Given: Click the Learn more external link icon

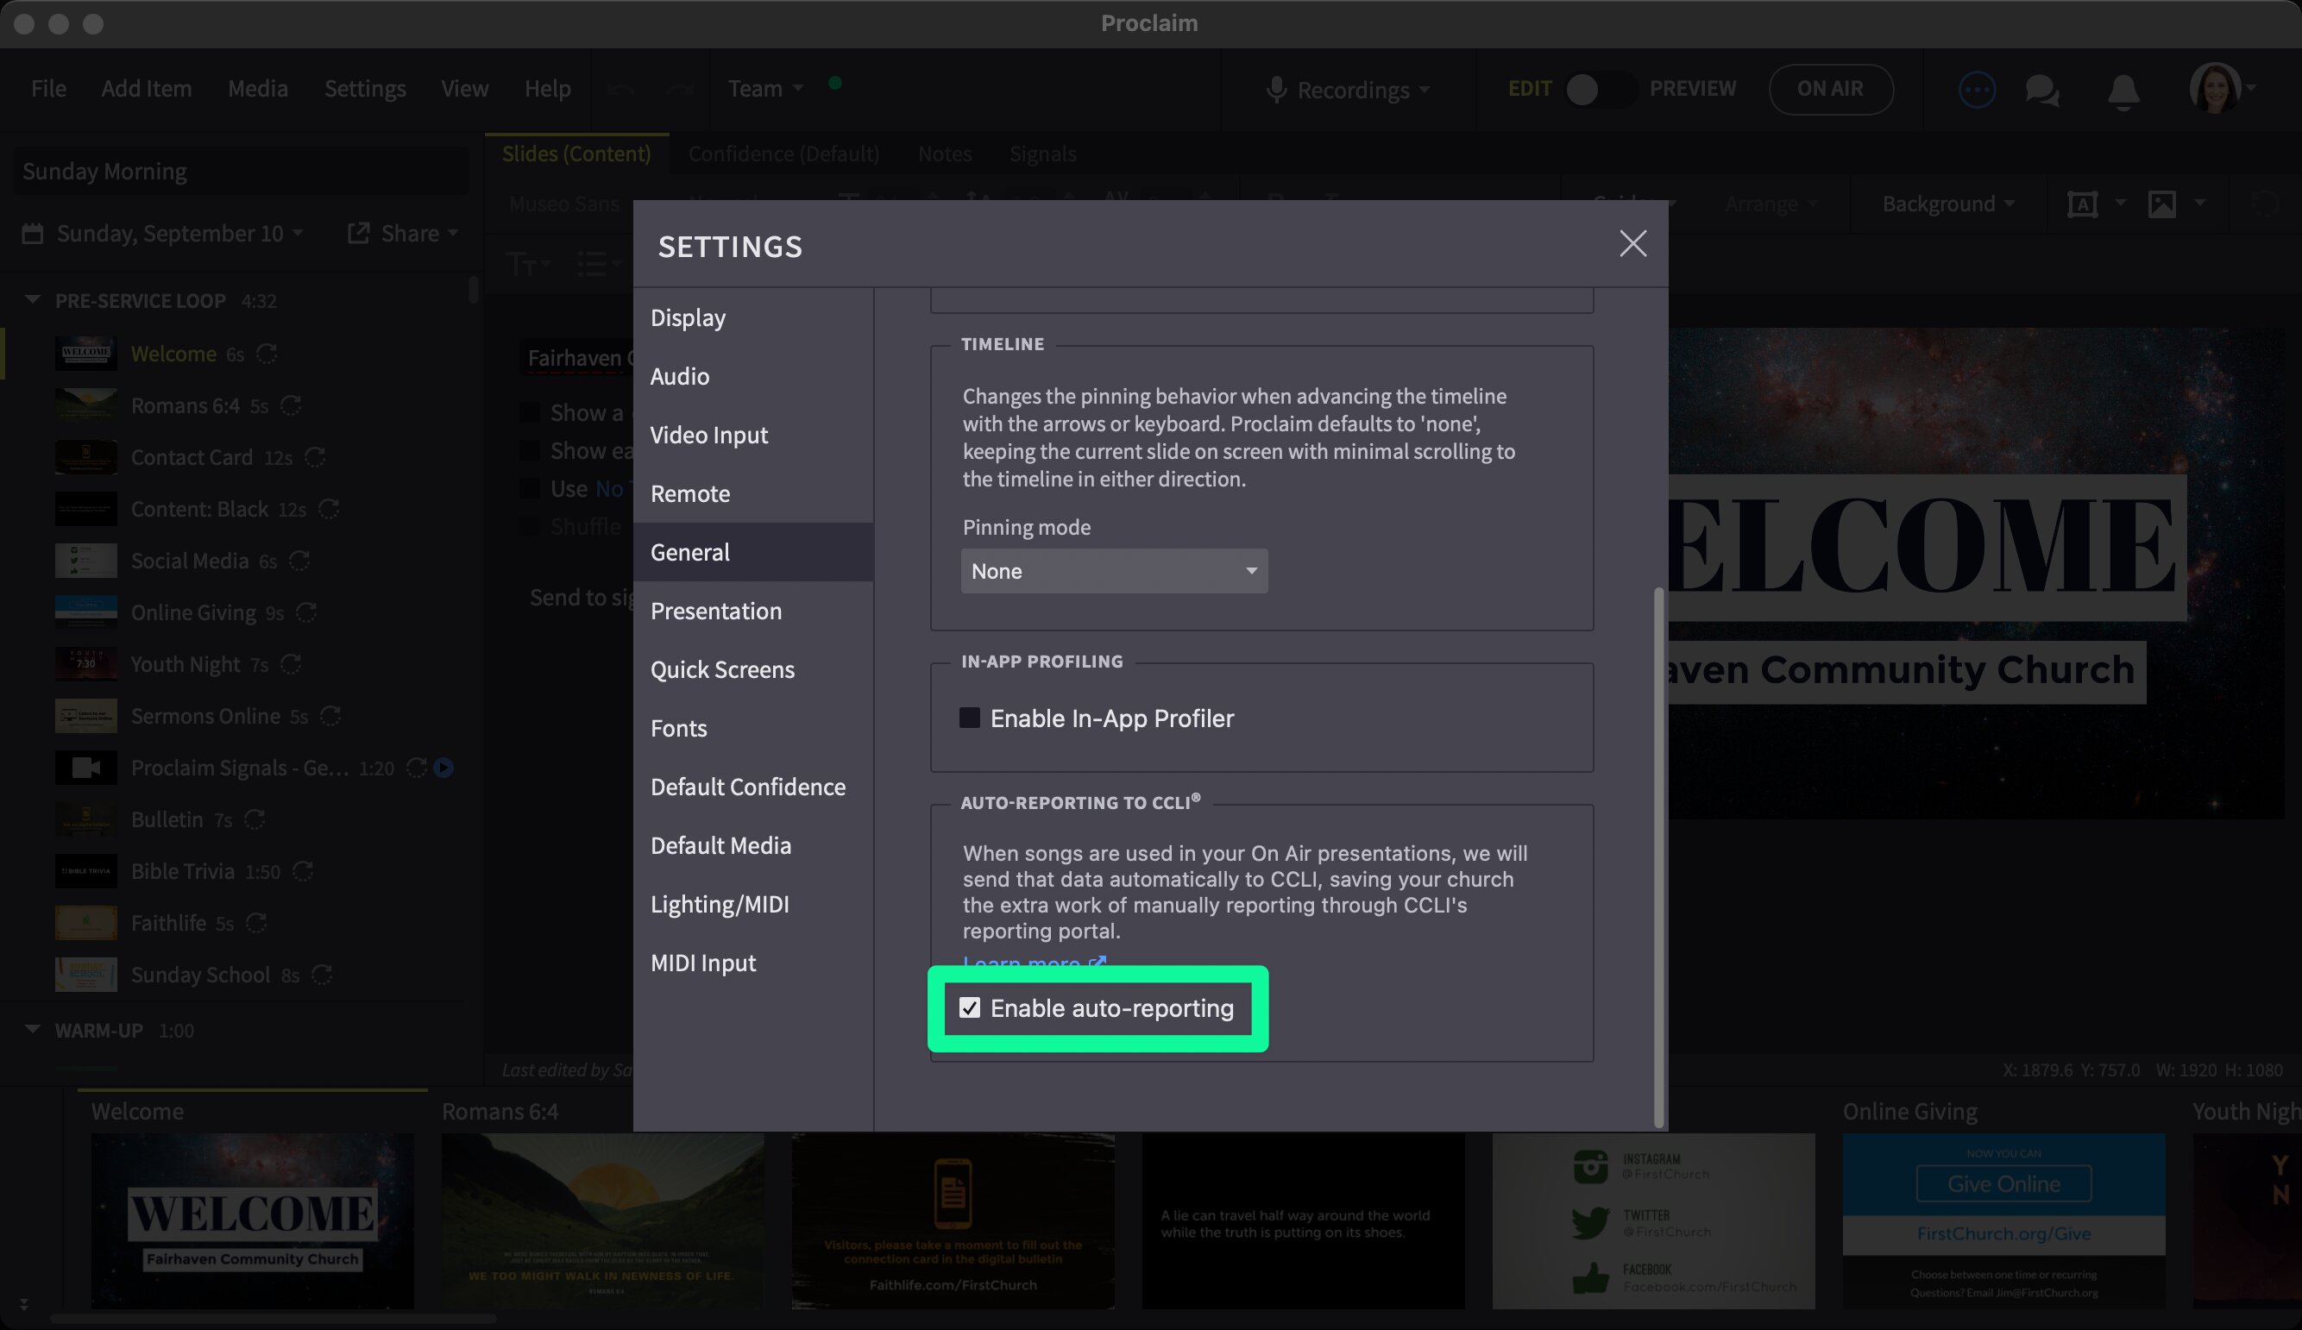Looking at the screenshot, I should (x=1098, y=962).
